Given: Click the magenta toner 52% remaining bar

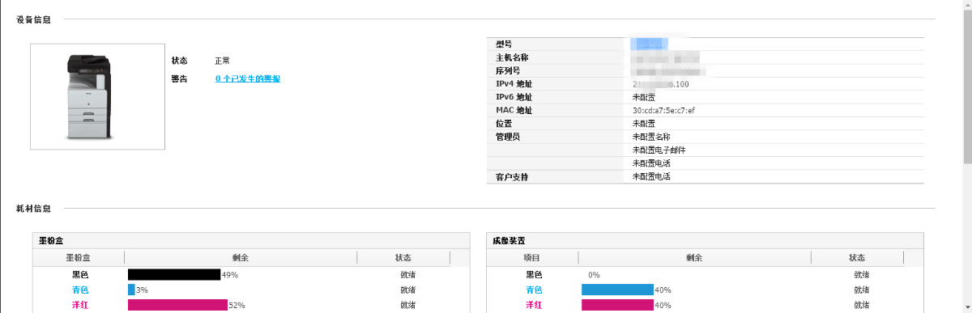Looking at the screenshot, I should click(x=177, y=305).
